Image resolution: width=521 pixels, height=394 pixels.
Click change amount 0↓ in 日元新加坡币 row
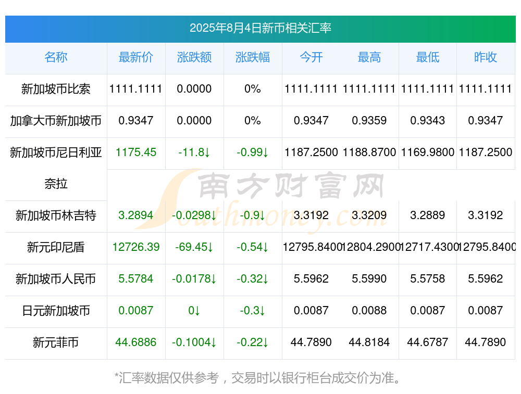pos(194,311)
